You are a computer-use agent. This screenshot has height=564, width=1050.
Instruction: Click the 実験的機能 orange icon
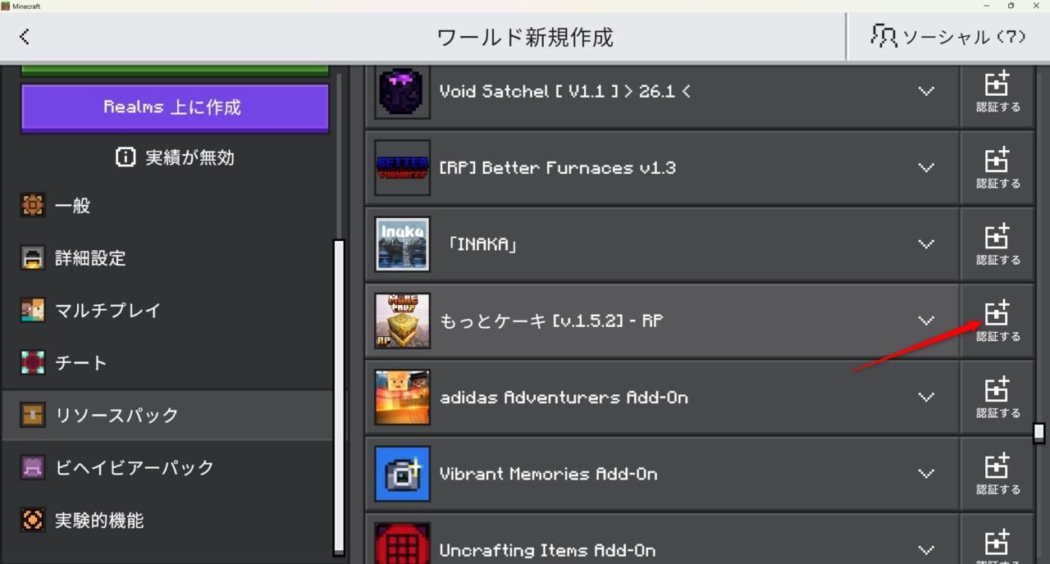pos(33,521)
